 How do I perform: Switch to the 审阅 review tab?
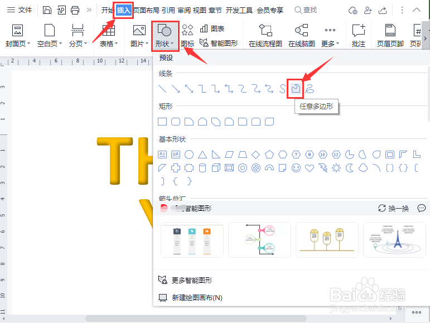[184, 11]
